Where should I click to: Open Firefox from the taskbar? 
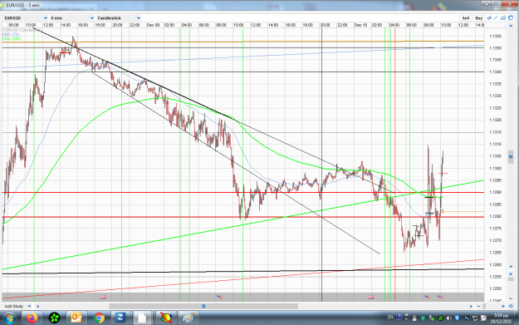point(32,318)
